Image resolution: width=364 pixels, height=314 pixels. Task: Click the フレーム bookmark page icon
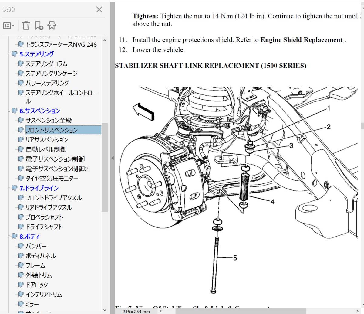[x=21, y=266]
